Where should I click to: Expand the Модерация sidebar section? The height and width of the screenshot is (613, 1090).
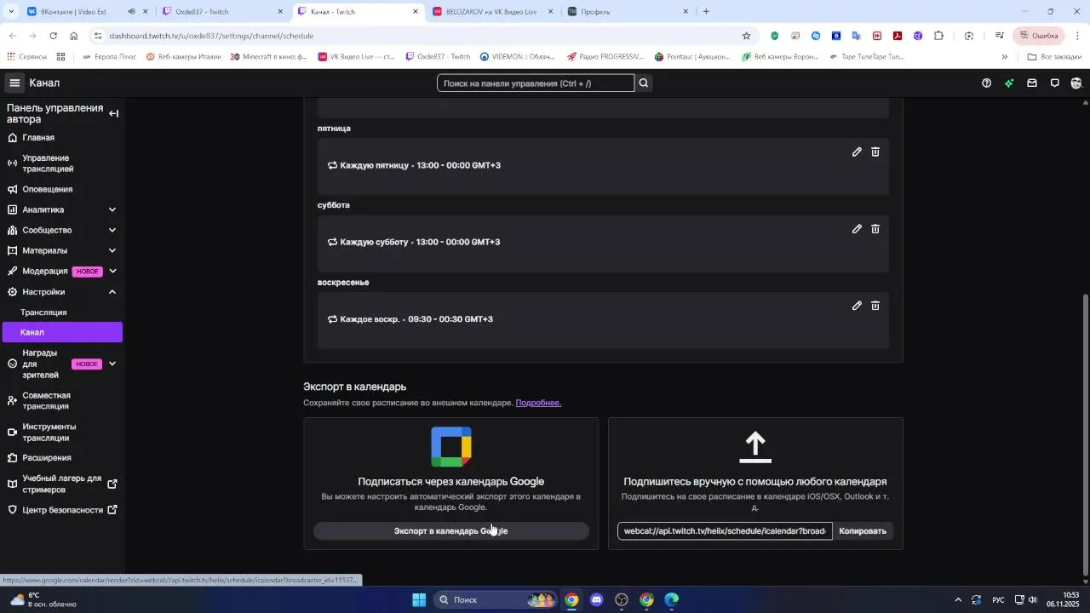[112, 271]
